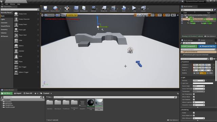
Task: Open the Filters dropdown in Content Browser
Action: [x=50, y=97]
